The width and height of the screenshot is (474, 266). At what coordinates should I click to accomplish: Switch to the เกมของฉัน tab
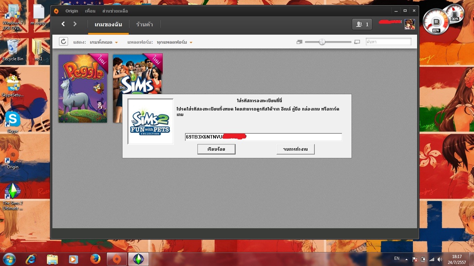pos(108,25)
